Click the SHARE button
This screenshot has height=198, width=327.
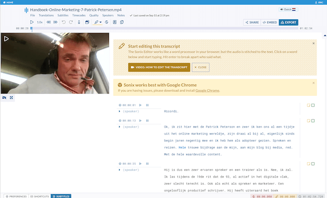coord(252,22)
